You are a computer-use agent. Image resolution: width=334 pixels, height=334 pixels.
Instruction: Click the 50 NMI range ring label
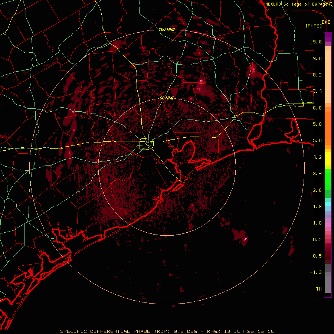point(167,98)
